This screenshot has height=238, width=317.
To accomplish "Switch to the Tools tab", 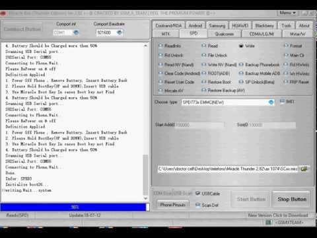I will [286, 26].
